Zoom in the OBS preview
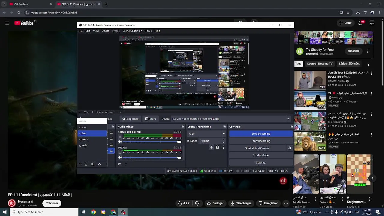384x216 pixels. [92, 112]
